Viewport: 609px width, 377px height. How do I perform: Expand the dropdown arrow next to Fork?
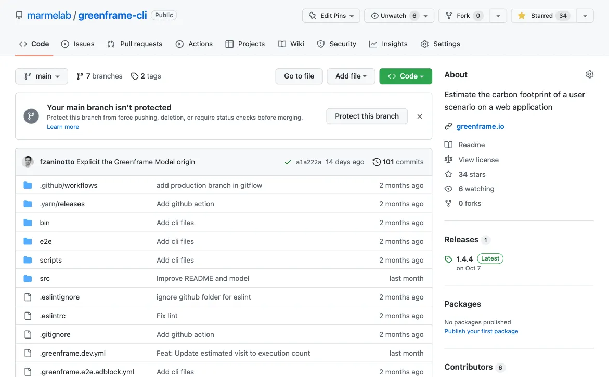pyautogui.click(x=498, y=16)
